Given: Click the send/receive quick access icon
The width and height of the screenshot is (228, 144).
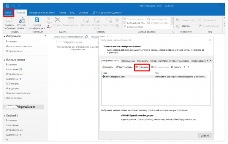Looking at the screenshot, I should point(8,6).
